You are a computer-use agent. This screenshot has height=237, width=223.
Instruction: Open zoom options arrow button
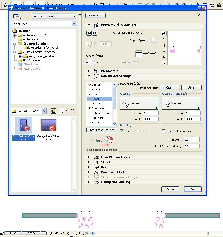pos(44,233)
